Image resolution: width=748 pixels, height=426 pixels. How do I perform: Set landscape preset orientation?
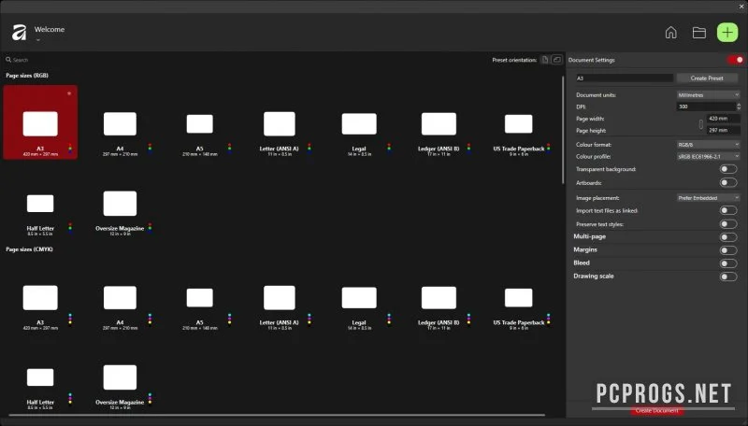[556, 60]
